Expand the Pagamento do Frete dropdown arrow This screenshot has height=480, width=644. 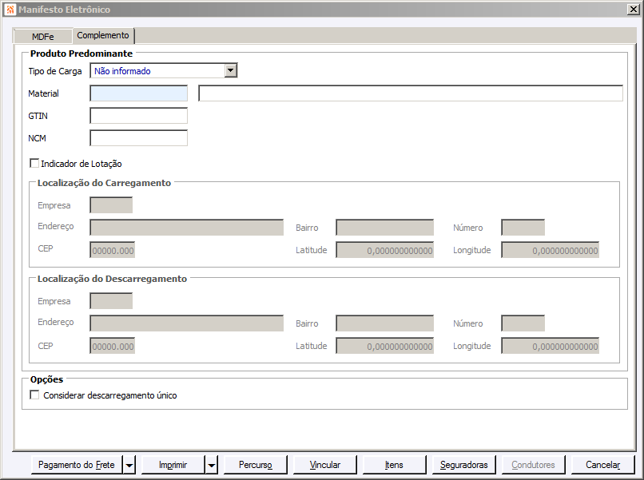(x=129, y=465)
